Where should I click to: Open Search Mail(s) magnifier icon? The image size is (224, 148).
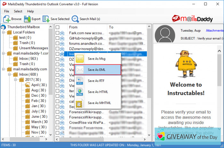[x=75, y=19]
